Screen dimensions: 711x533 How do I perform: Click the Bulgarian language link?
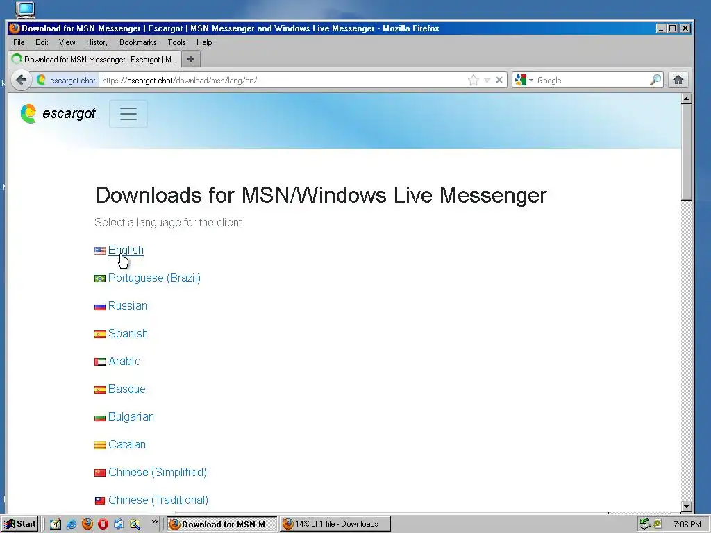click(131, 416)
